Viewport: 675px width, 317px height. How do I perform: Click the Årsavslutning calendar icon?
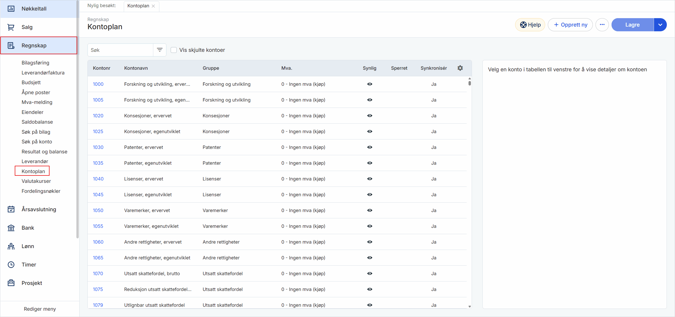[11, 209]
